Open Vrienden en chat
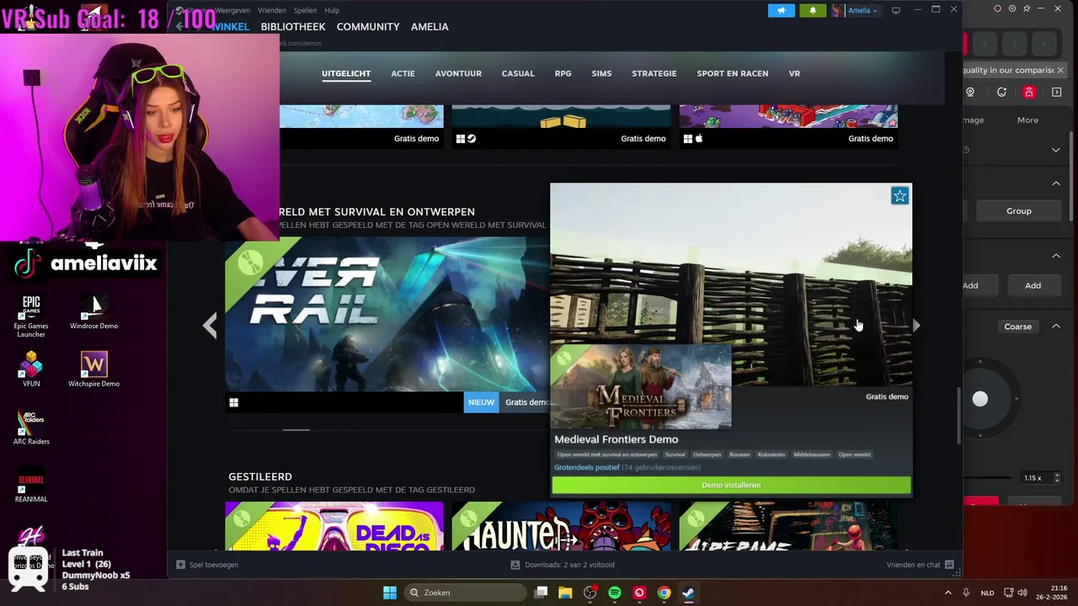The width and height of the screenshot is (1078, 606). [920, 565]
